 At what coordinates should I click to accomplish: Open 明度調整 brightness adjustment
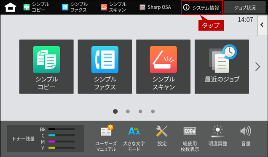218,136
